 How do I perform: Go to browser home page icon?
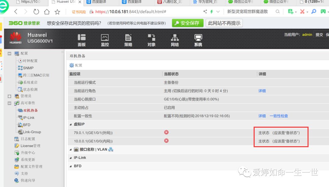click(47, 12)
